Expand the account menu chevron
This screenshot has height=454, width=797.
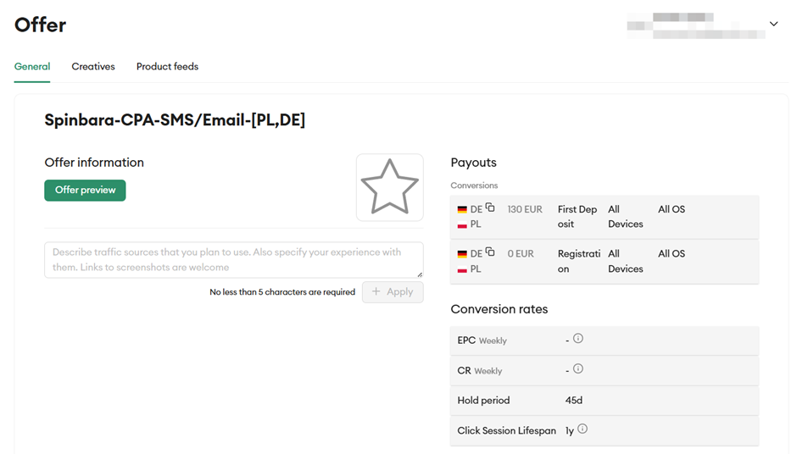tap(773, 25)
